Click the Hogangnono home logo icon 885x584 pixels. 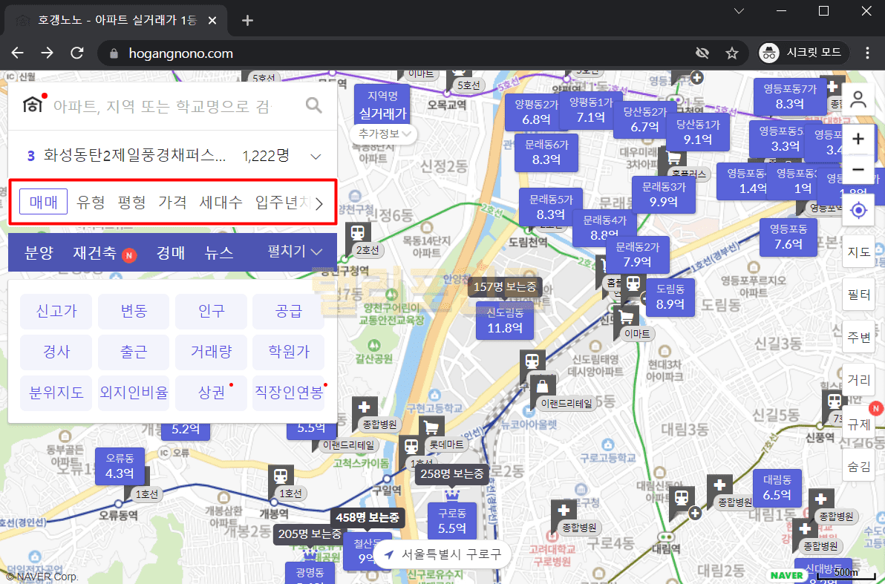33,105
